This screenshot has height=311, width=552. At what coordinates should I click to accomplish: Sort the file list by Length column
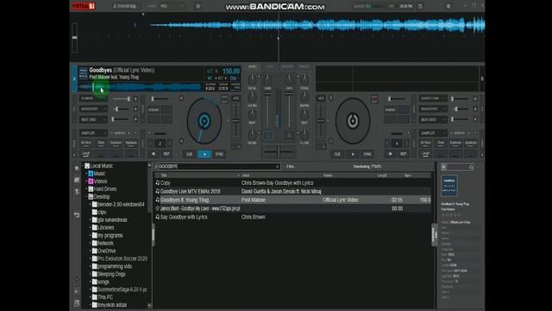click(x=382, y=175)
